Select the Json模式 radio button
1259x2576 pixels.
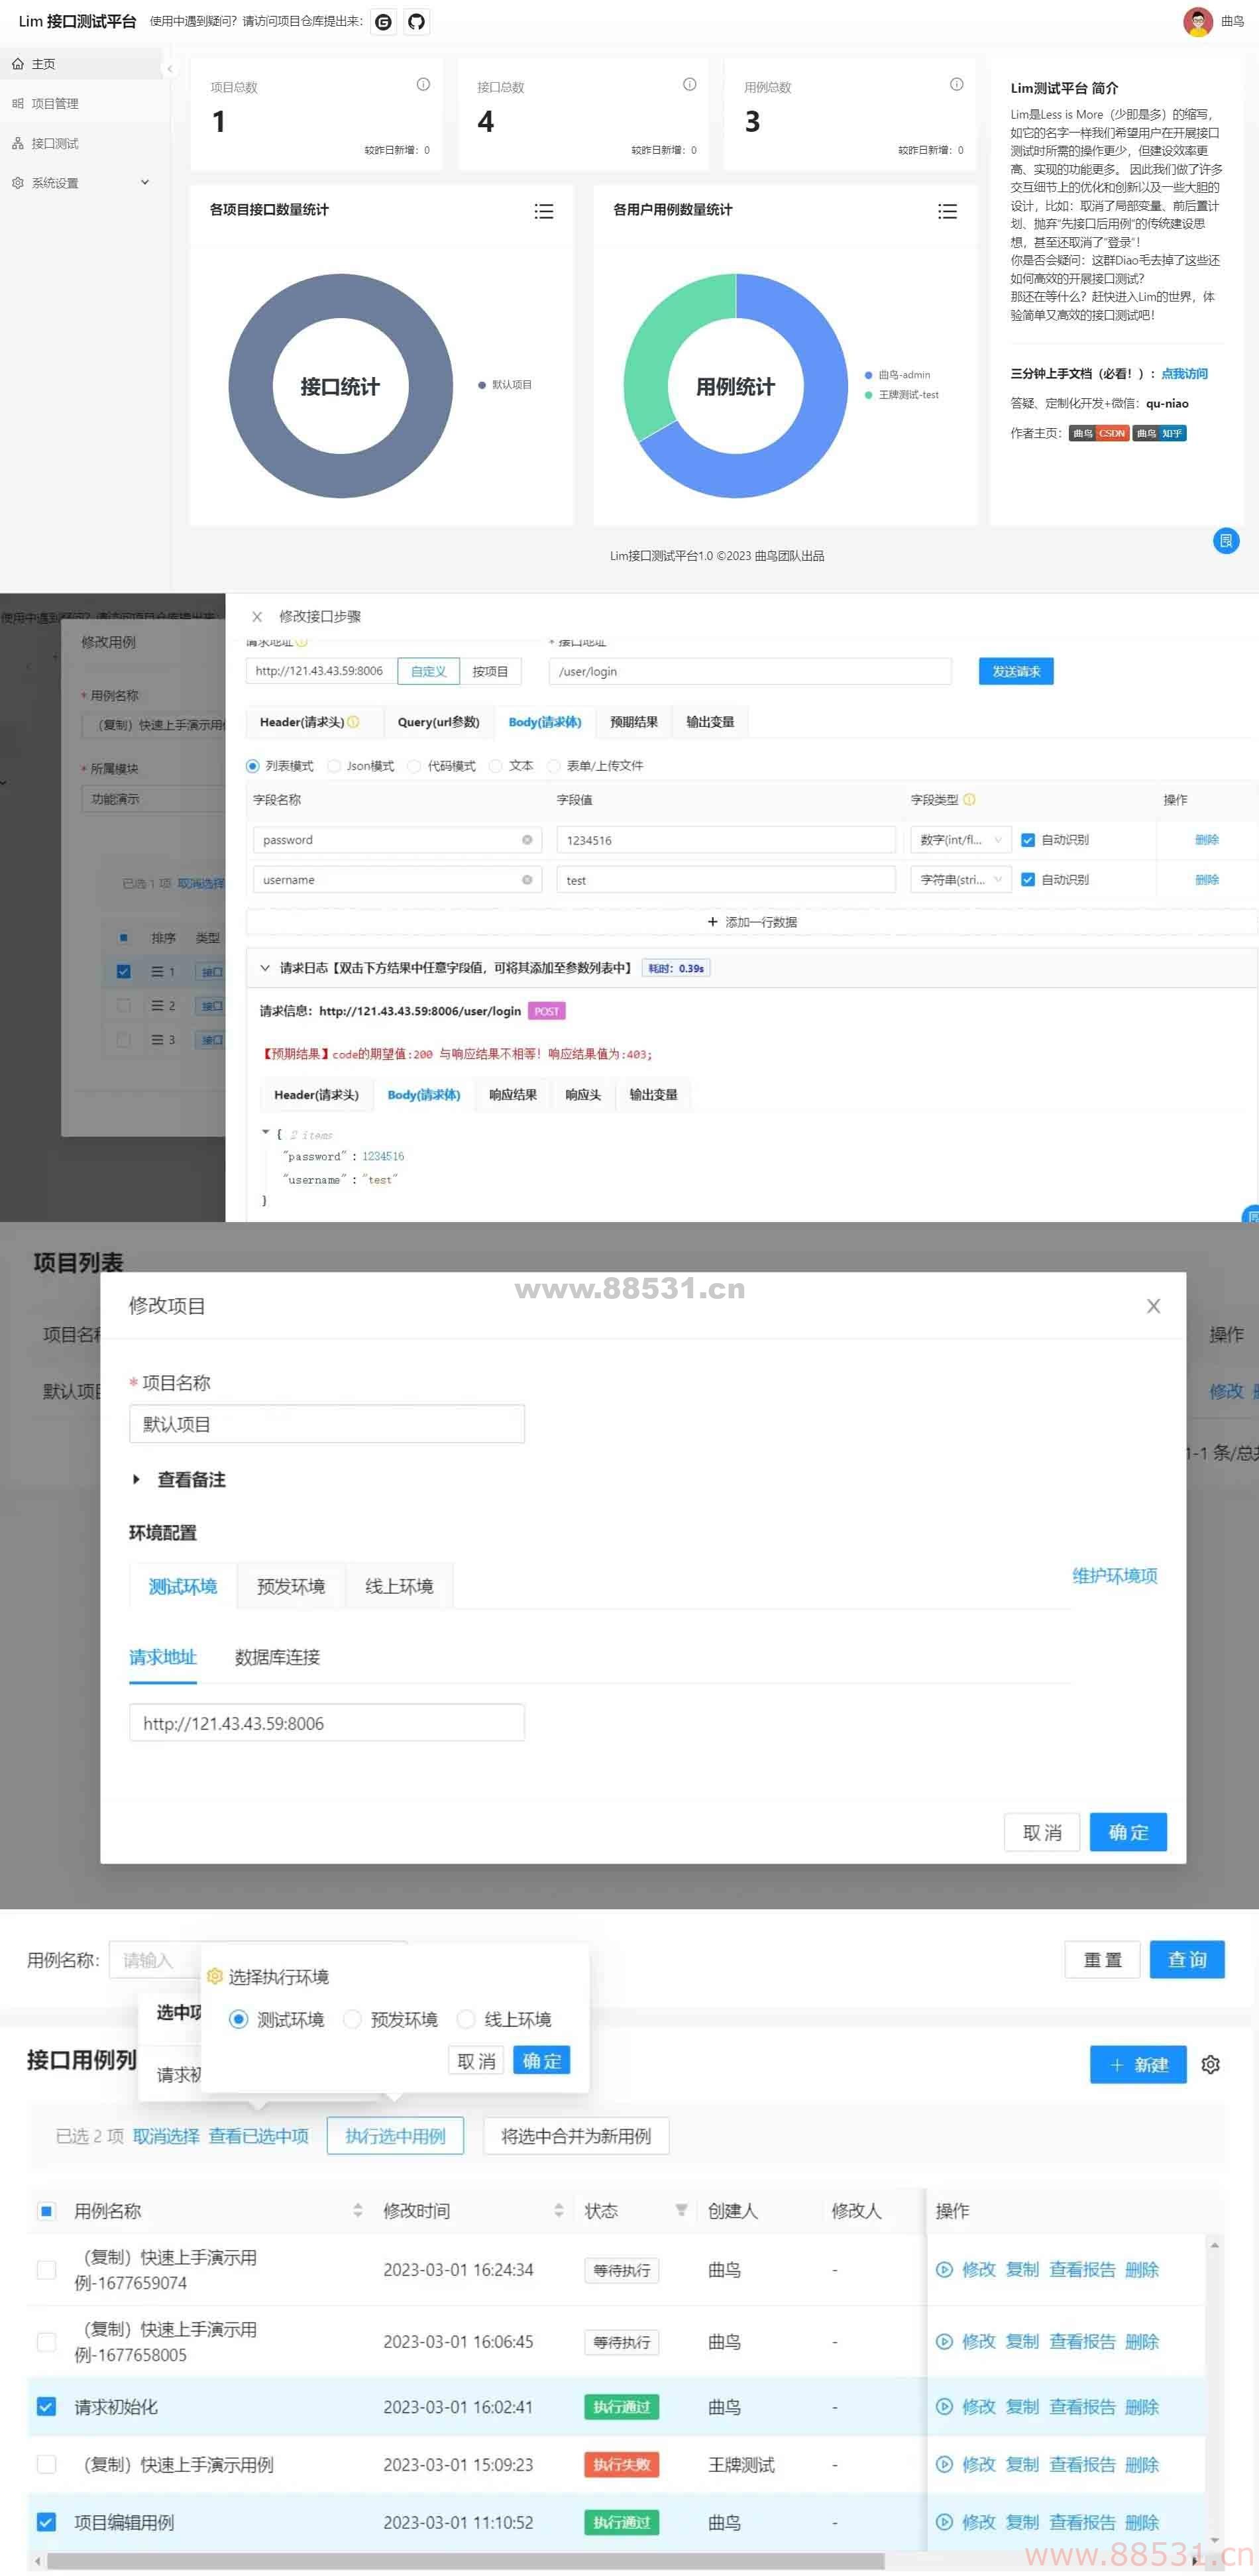(334, 766)
